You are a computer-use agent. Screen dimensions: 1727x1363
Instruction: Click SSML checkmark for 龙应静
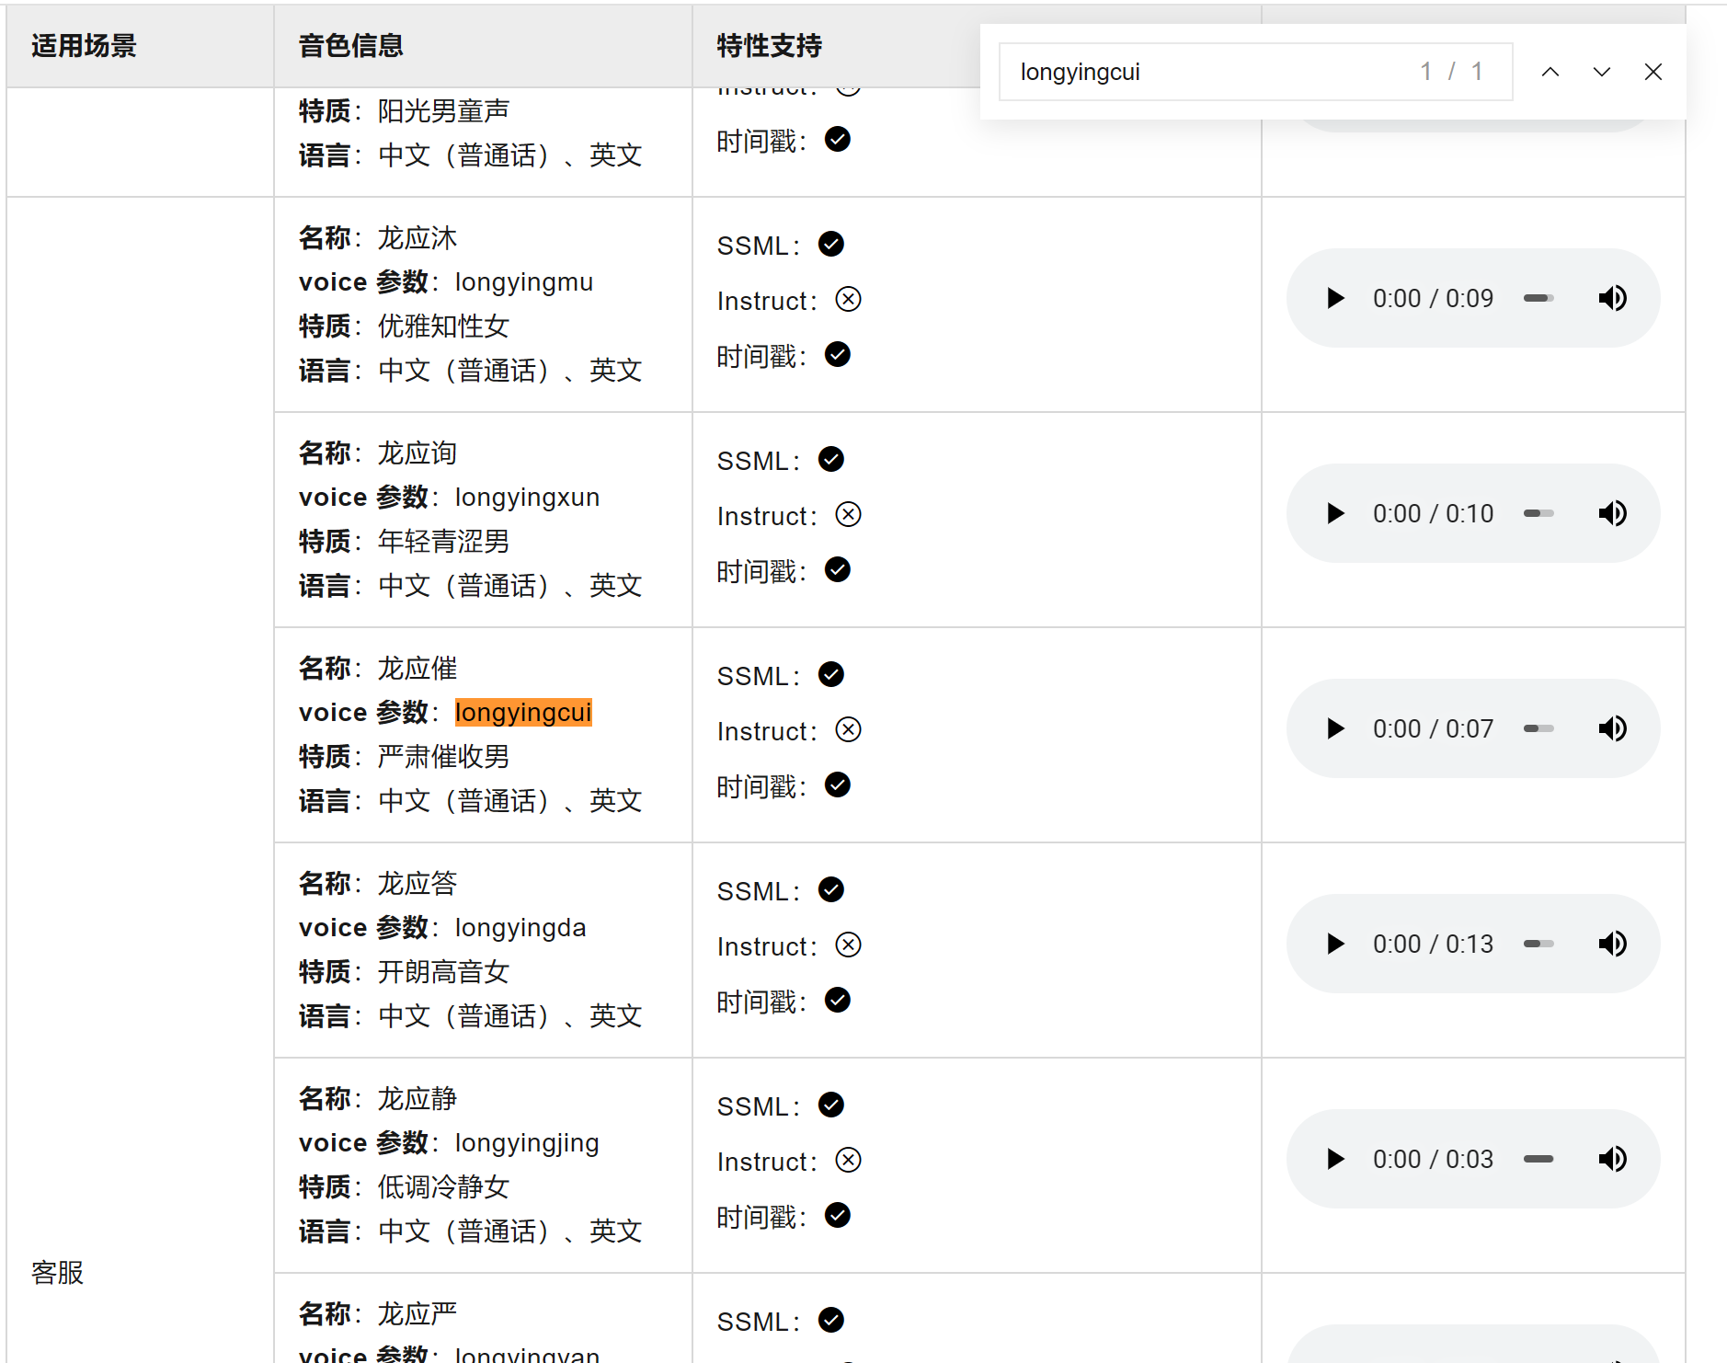[831, 1105]
